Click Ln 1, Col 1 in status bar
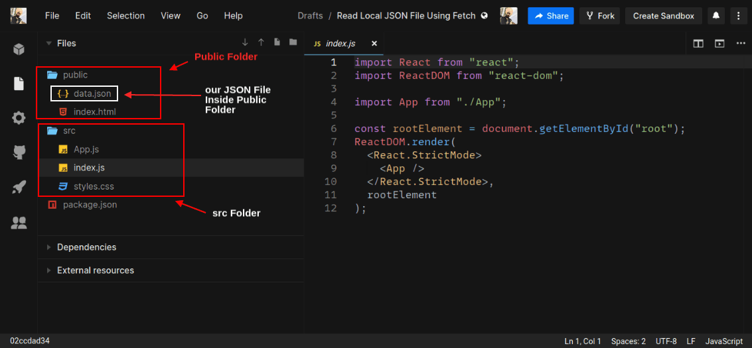The image size is (752, 348). click(583, 341)
